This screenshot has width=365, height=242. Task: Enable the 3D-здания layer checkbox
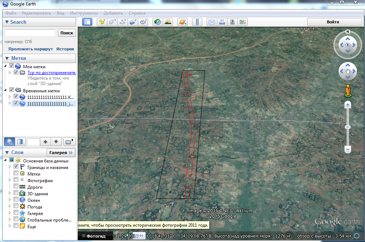[16, 194]
